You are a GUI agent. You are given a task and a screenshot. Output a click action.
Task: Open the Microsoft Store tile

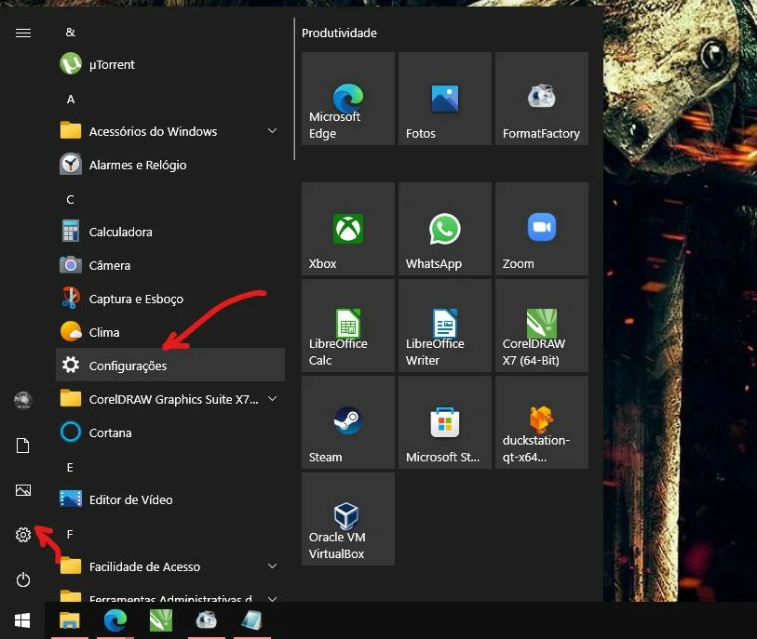coord(445,422)
